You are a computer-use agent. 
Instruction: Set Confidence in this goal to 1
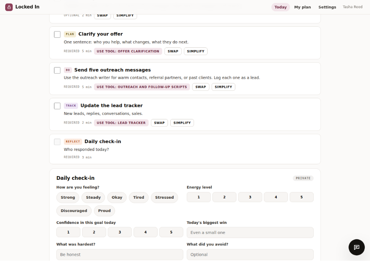point(68,232)
